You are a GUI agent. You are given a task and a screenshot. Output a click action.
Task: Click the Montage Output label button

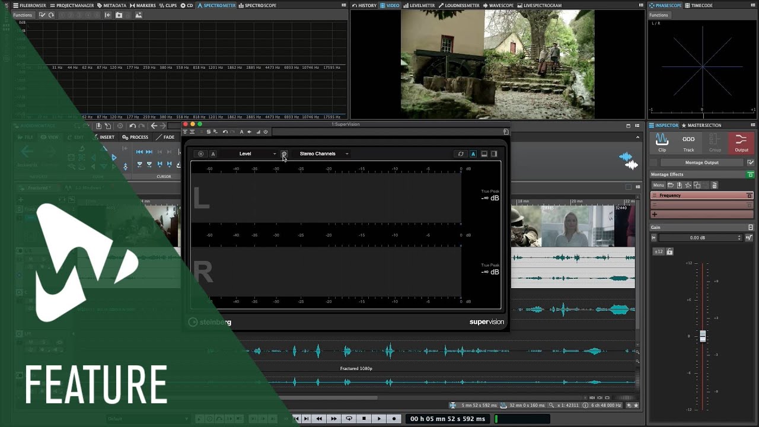coord(702,162)
